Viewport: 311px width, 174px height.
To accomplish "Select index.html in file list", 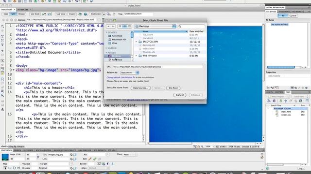I will click(x=148, y=49).
